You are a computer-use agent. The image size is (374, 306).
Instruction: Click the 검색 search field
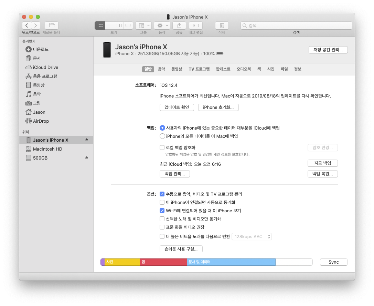pyautogui.click(x=296, y=25)
